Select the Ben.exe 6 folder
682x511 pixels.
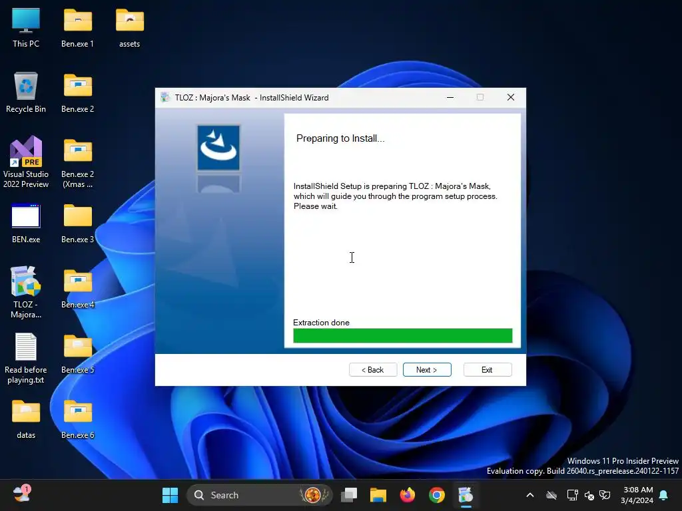77,419
